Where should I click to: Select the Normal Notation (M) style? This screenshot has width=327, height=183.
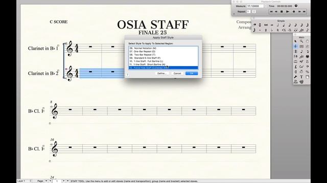[163, 48]
